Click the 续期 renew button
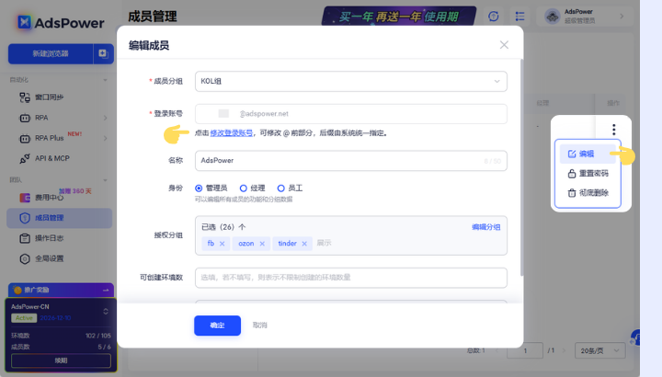Screen dimensions: 662x377 (x=61, y=360)
